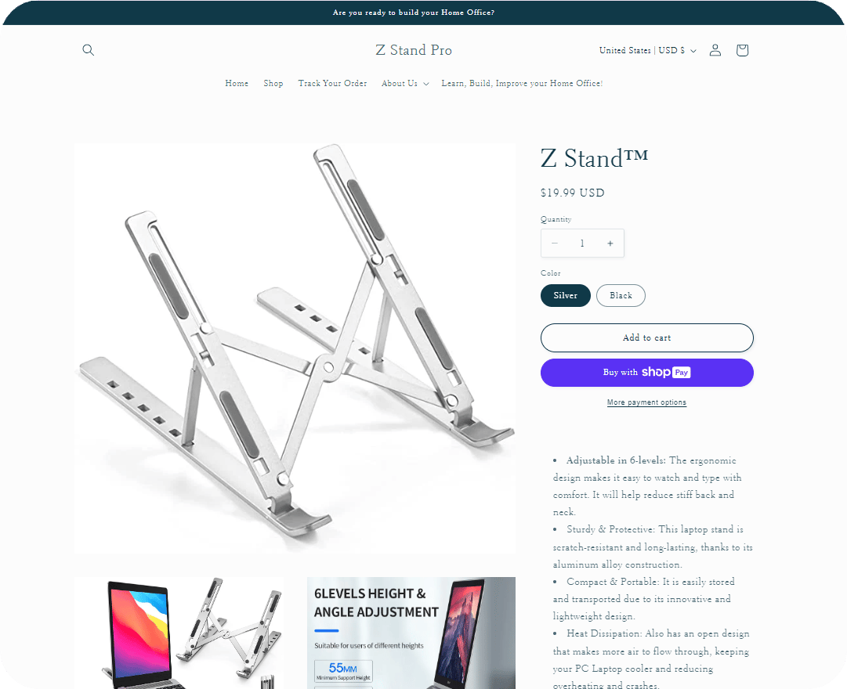Screen dimensions: 847x689
Task: Open More payment options link
Action: coord(646,402)
